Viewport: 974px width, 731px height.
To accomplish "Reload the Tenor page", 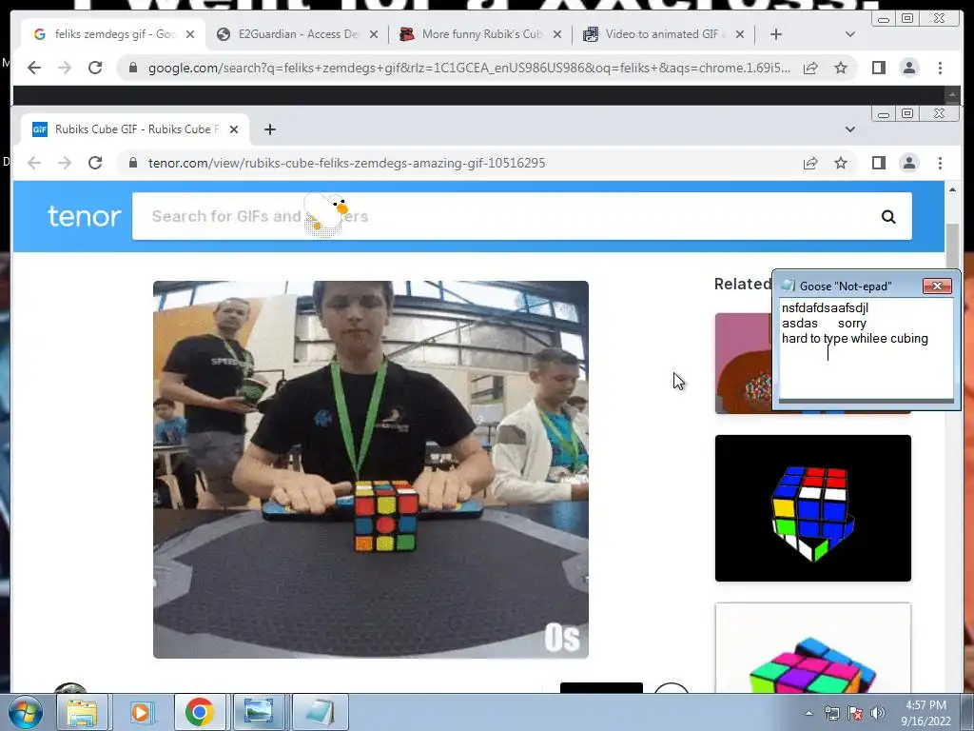I will [x=95, y=163].
